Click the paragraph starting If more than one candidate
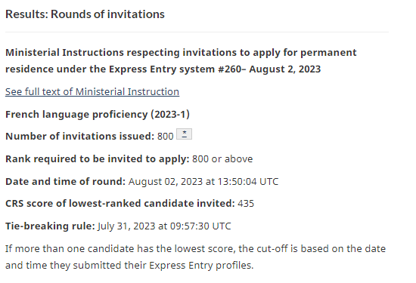 coord(196,257)
